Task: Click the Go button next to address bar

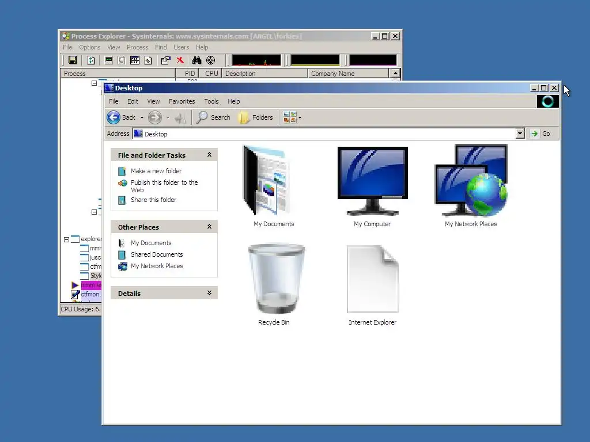Action: click(540, 134)
